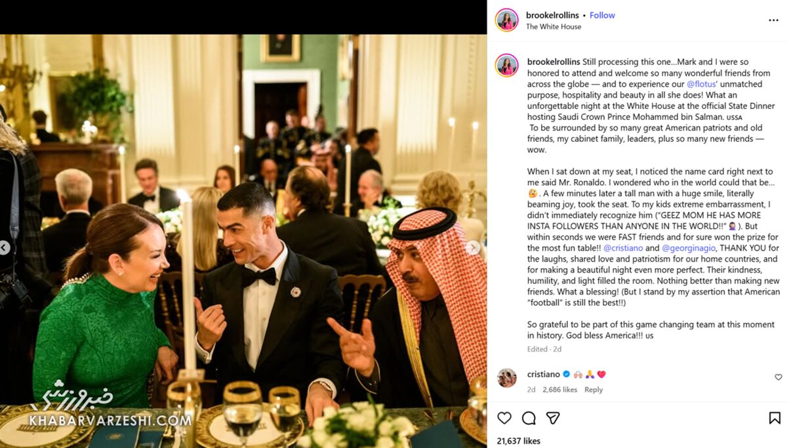The height and width of the screenshot is (448, 787).
Task: View the 2,686 likes on cristiano's comment
Action: (559, 390)
